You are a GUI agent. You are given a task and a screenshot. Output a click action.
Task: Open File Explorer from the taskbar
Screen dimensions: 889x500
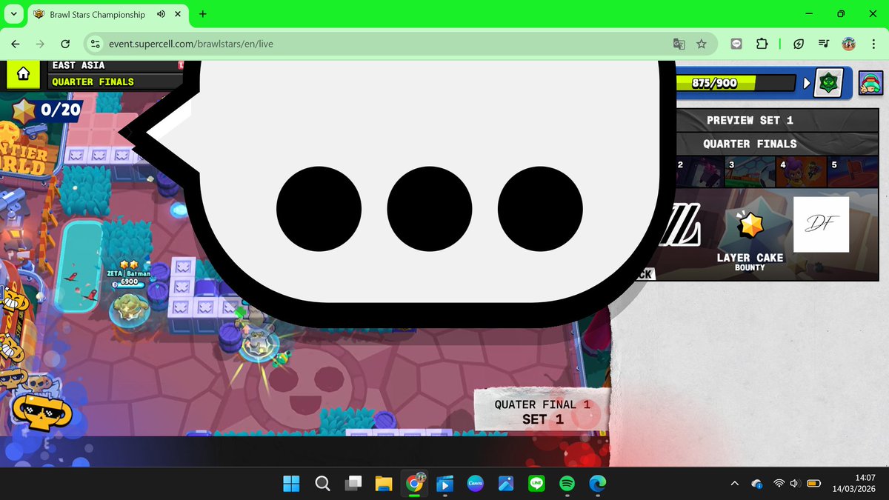coord(383,484)
